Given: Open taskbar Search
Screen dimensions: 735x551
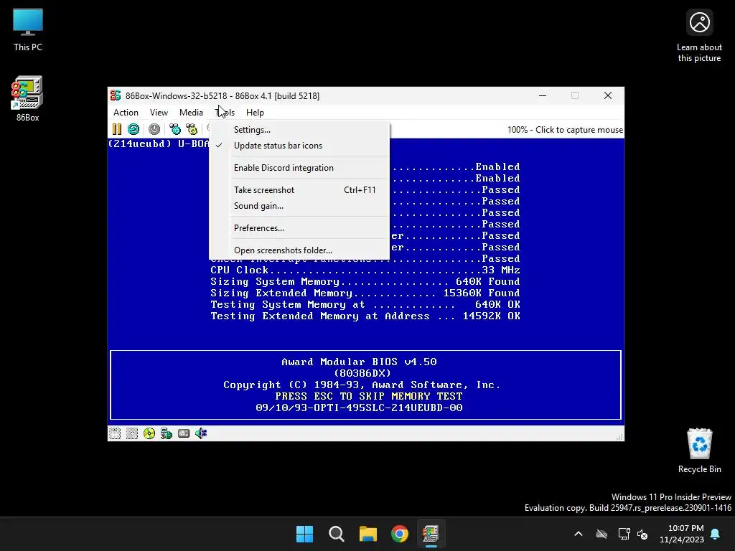Looking at the screenshot, I should pos(337,534).
